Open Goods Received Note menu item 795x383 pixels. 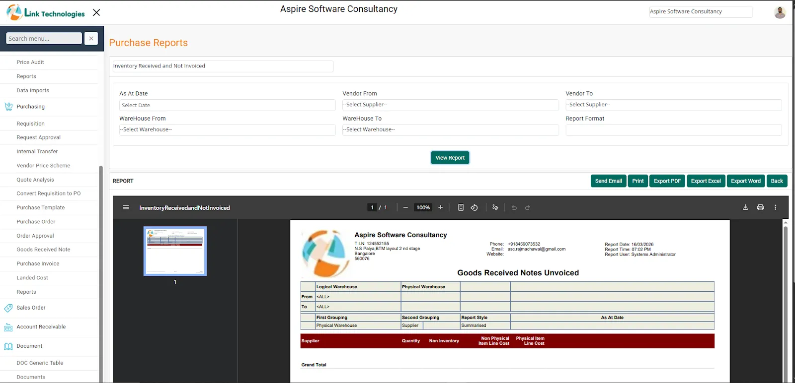click(x=43, y=250)
